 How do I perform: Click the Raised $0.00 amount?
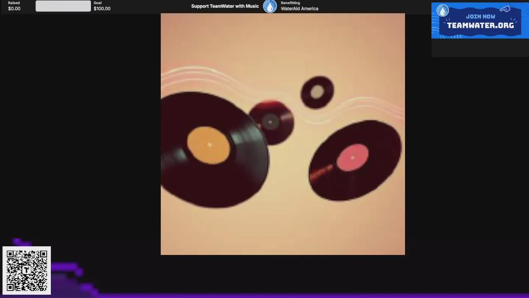[14, 9]
